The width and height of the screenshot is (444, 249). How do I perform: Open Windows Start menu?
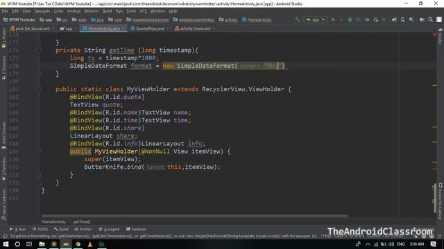pyautogui.click(x=6, y=244)
